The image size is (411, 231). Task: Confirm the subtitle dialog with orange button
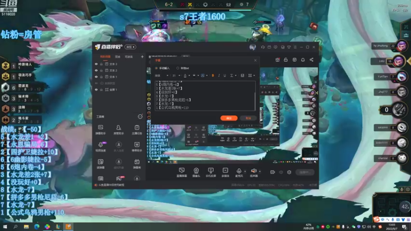(x=229, y=118)
